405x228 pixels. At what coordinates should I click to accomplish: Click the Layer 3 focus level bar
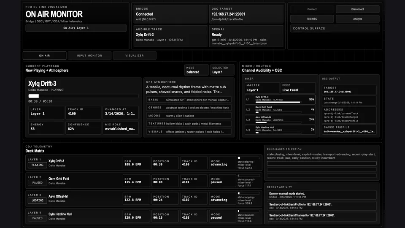(x=249, y=193)
